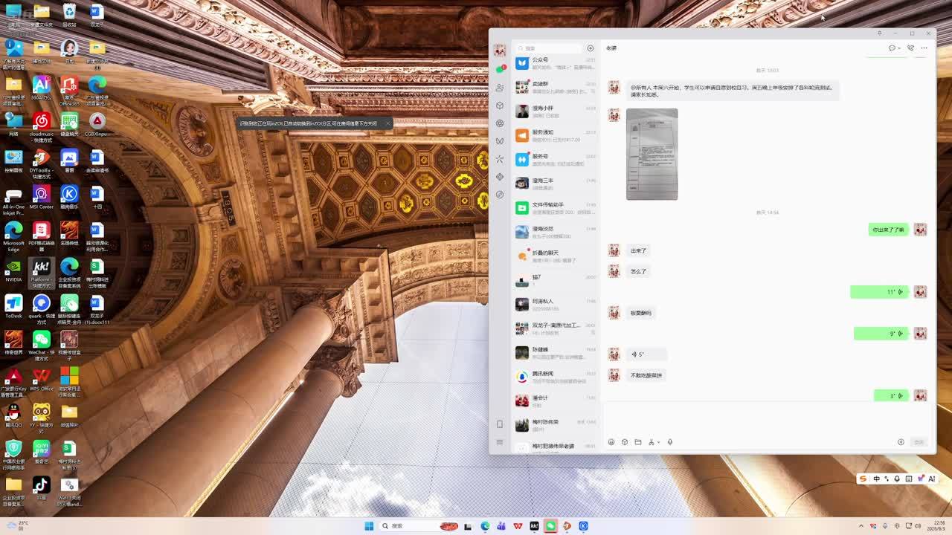The height and width of the screenshot is (535, 952).
Task: Open Moments aperture icon in sidebar
Action: pyautogui.click(x=500, y=123)
